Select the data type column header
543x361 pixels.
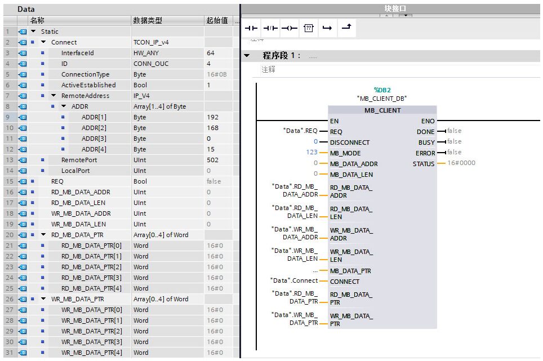168,20
